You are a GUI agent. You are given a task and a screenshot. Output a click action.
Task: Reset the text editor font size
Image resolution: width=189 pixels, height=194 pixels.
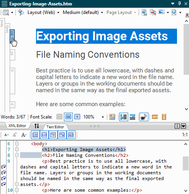[15, 135]
